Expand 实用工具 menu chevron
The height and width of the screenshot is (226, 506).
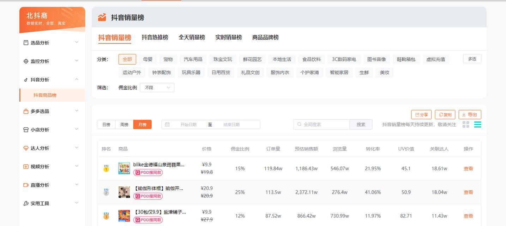point(77,203)
